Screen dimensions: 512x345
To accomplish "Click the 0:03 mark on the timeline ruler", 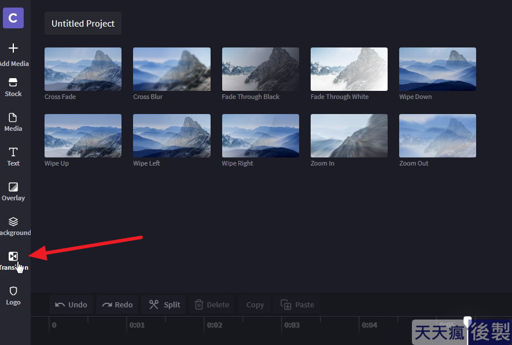I will pyautogui.click(x=292, y=325).
